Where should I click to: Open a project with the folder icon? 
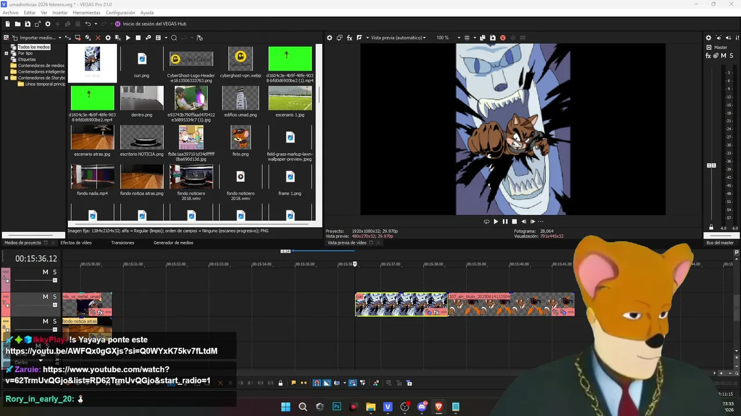click(x=17, y=24)
